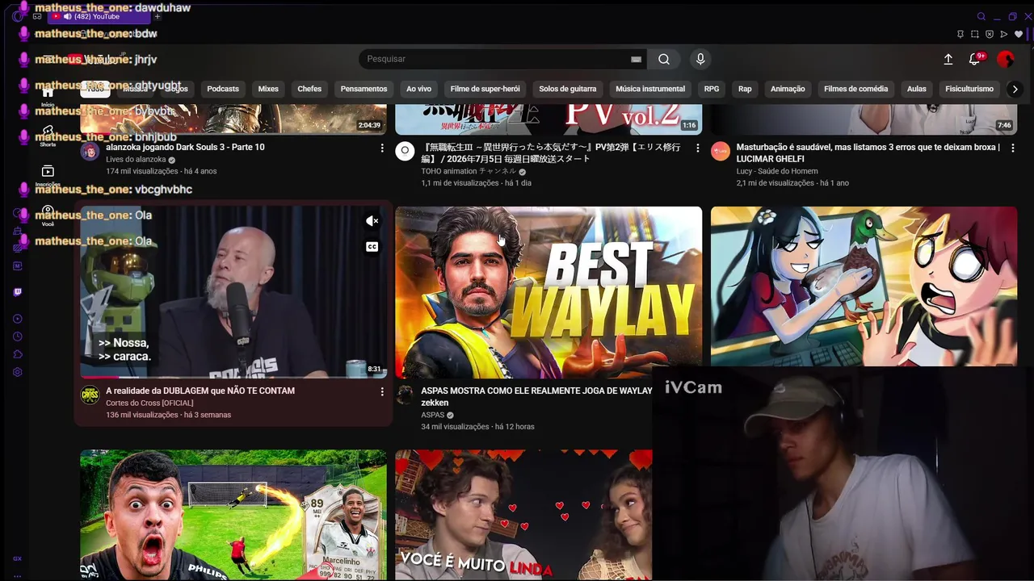Open the Twitch icon in Opera sidebar
Image resolution: width=1034 pixels, height=581 pixels.
pyautogui.click(x=18, y=292)
